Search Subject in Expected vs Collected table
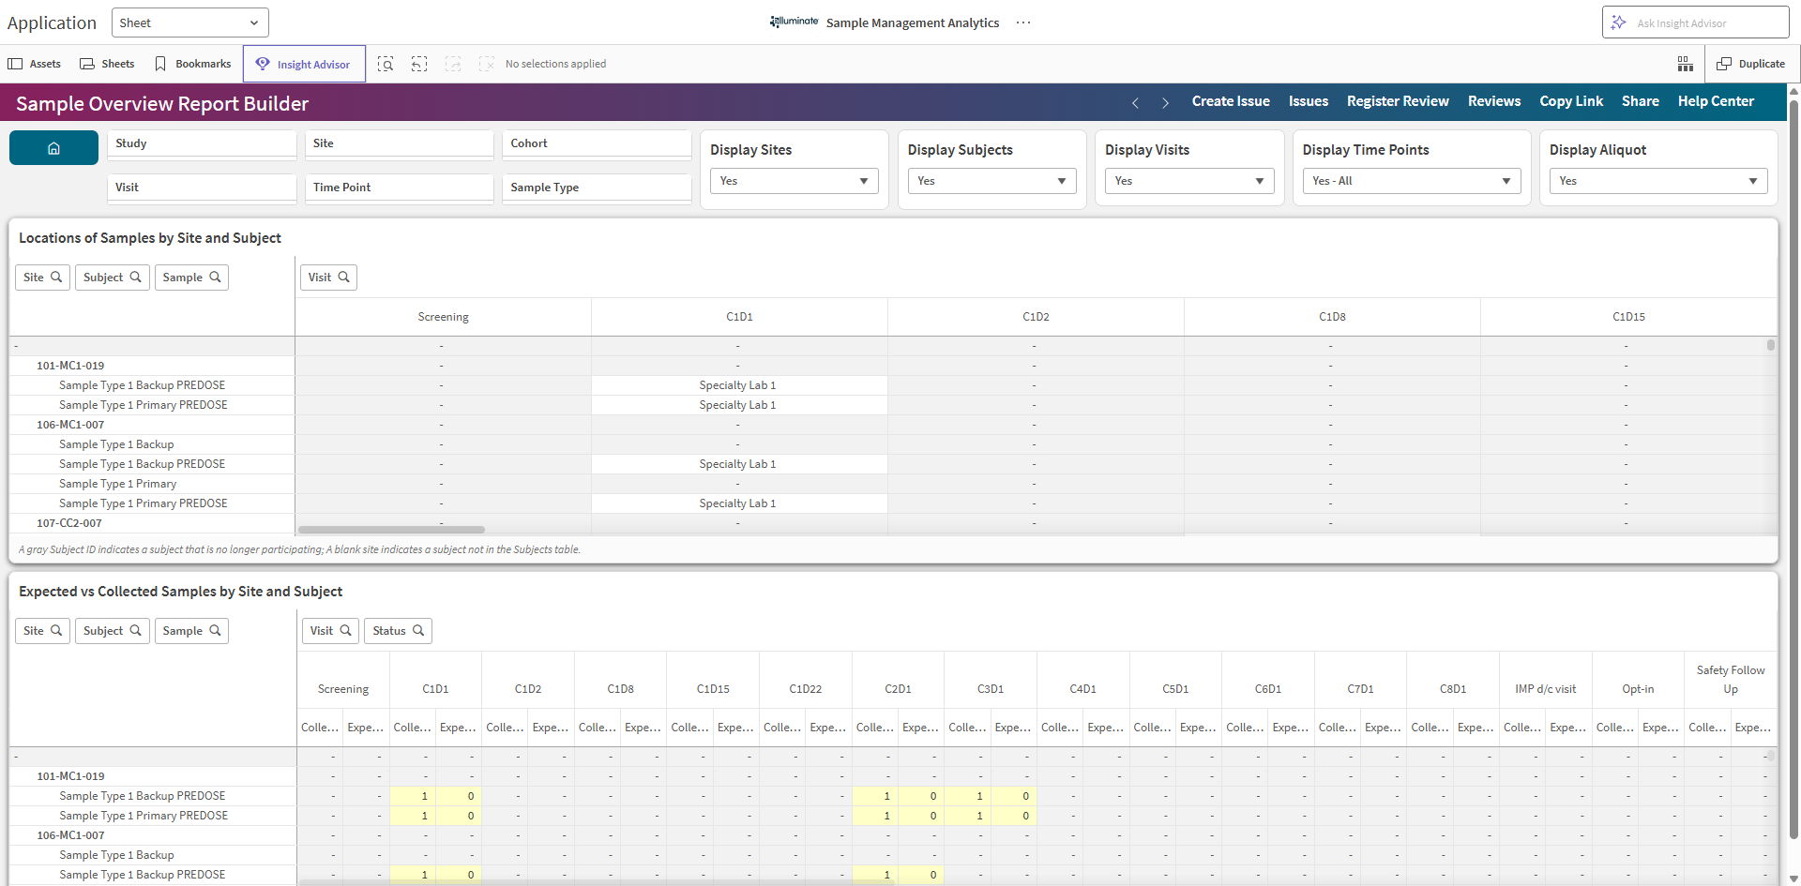This screenshot has width=1801, height=886. (x=113, y=631)
